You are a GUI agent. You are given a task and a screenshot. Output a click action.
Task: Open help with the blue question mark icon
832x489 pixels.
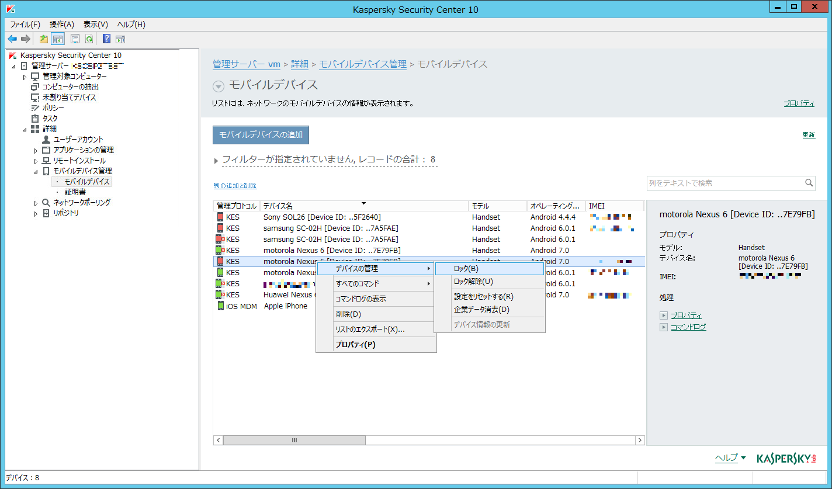106,39
